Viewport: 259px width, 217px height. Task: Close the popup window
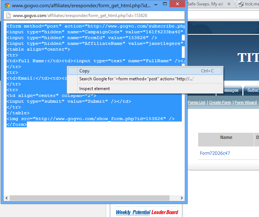click(x=177, y=4)
